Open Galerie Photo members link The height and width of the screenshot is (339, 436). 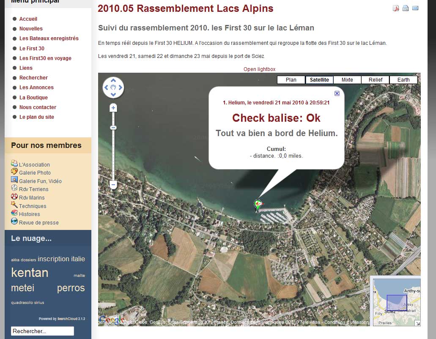[x=35, y=173]
